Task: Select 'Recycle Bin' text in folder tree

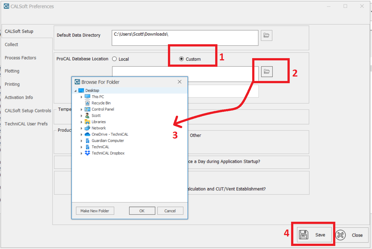Action: coord(101,103)
